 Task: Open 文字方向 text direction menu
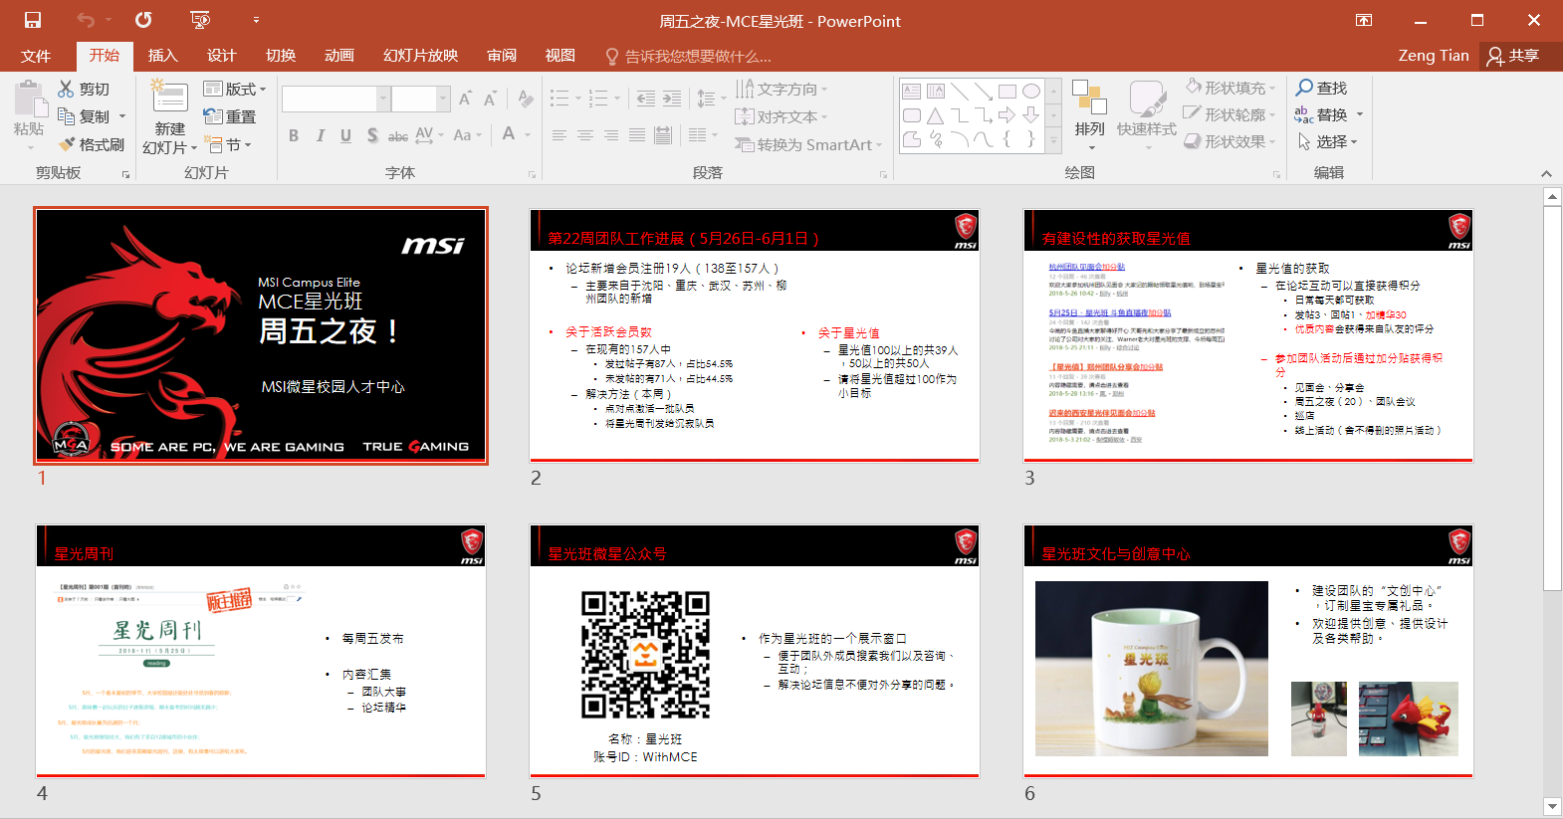coord(781,90)
